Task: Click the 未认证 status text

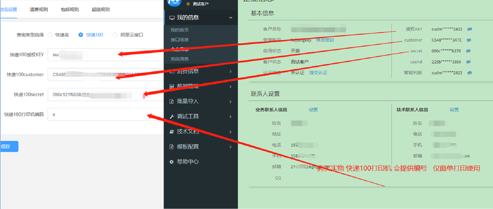Action: point(297,73)
